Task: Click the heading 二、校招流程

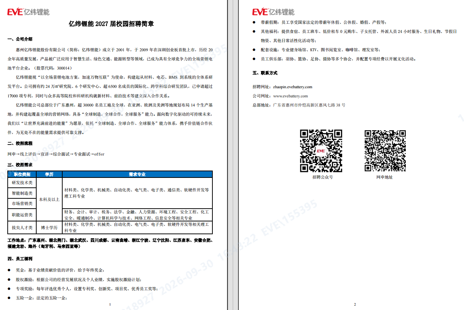Action: tap(20, 143)
